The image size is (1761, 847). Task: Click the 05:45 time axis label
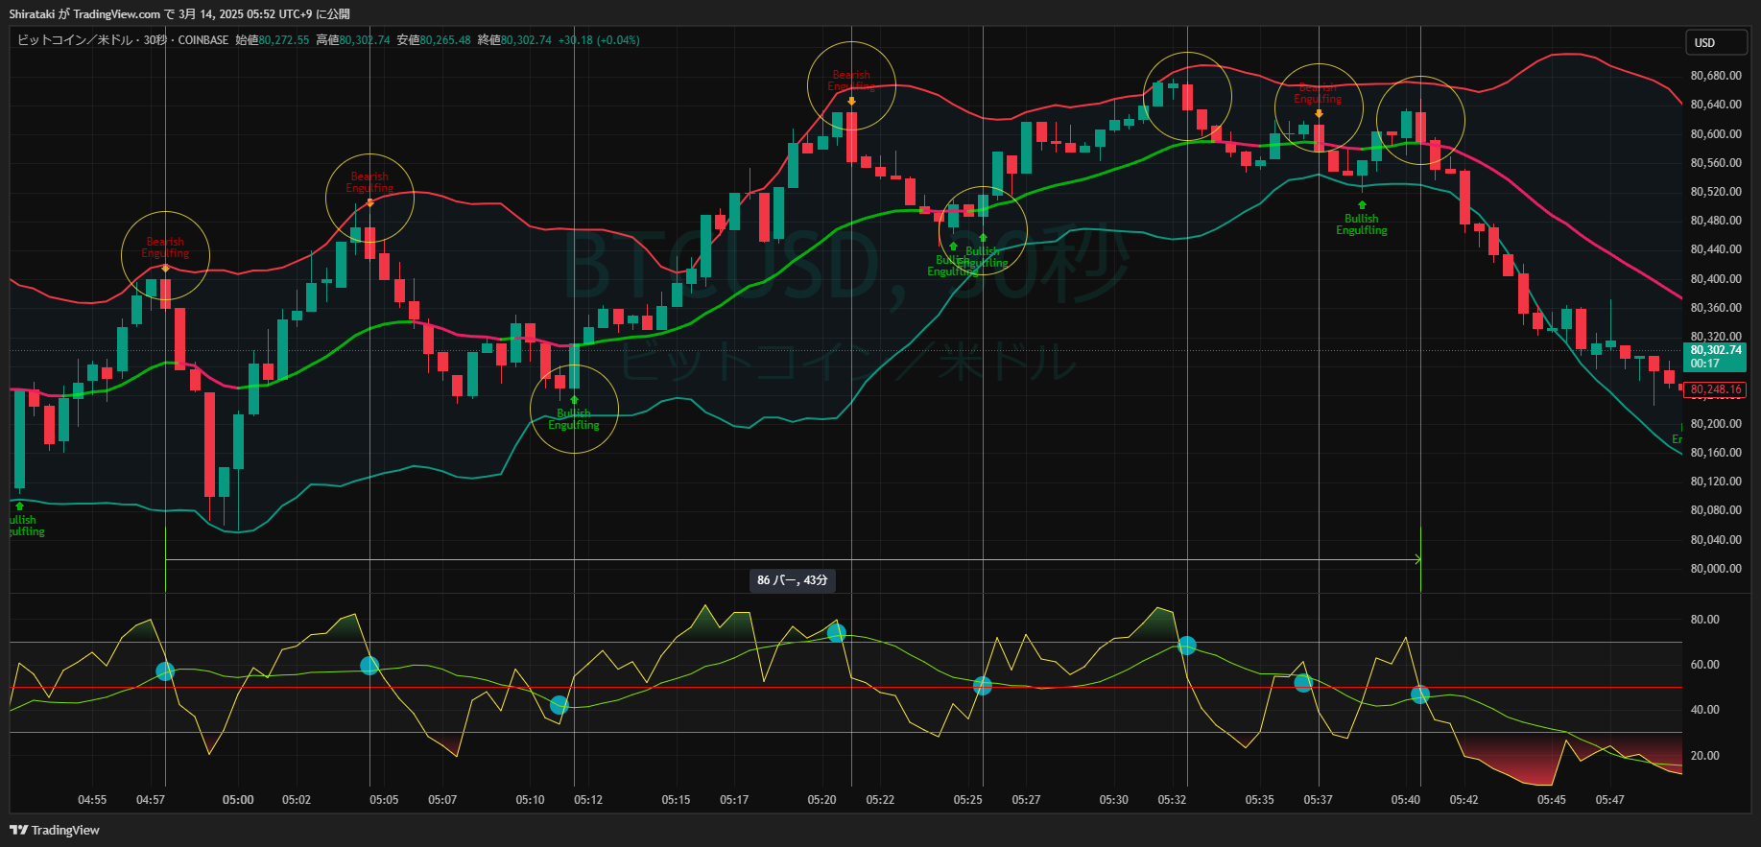click(1552, 800)
